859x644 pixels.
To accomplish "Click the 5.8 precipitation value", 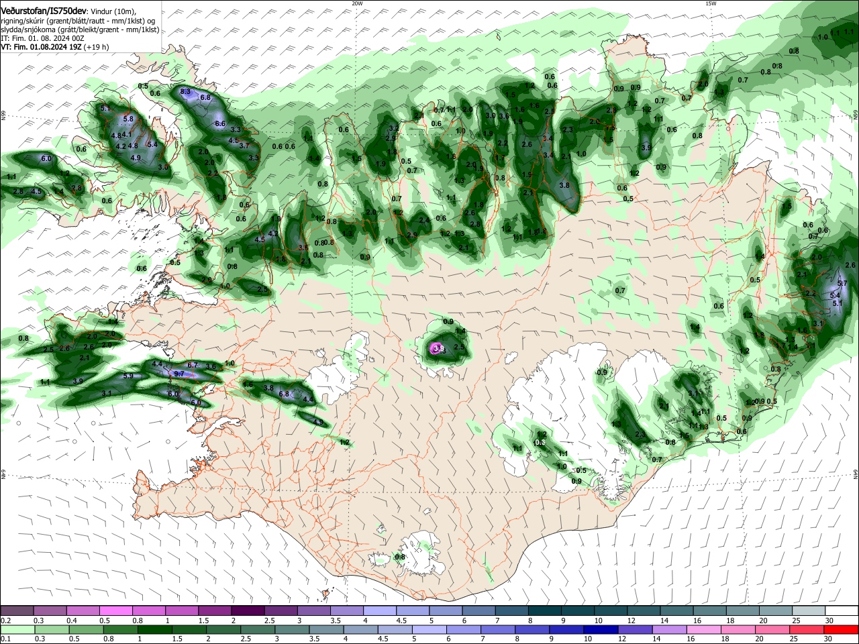I will [129, 119].
